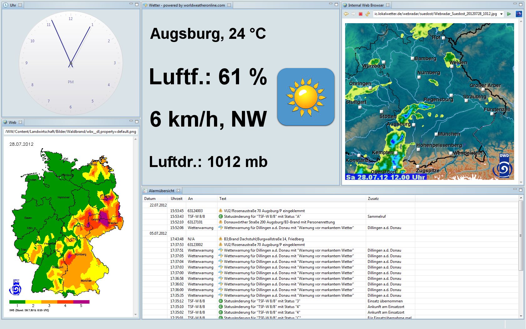Click the Web panel URL field
The image size is (526, 329).
(71, 132)
